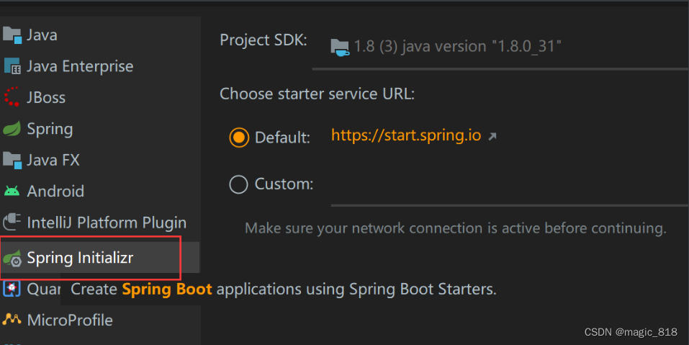Screen dimensions: 689x345
Task: Click the 'Project SDK:' label
Action: [264, 40]
